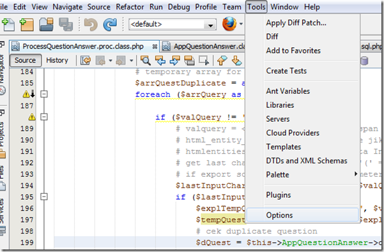Open the Team menu
This screenshot has width=384, height=252.
coord(232,7)
